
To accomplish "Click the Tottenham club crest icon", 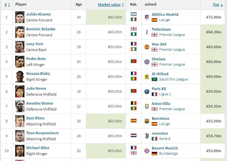I will [x=147, y=32].
